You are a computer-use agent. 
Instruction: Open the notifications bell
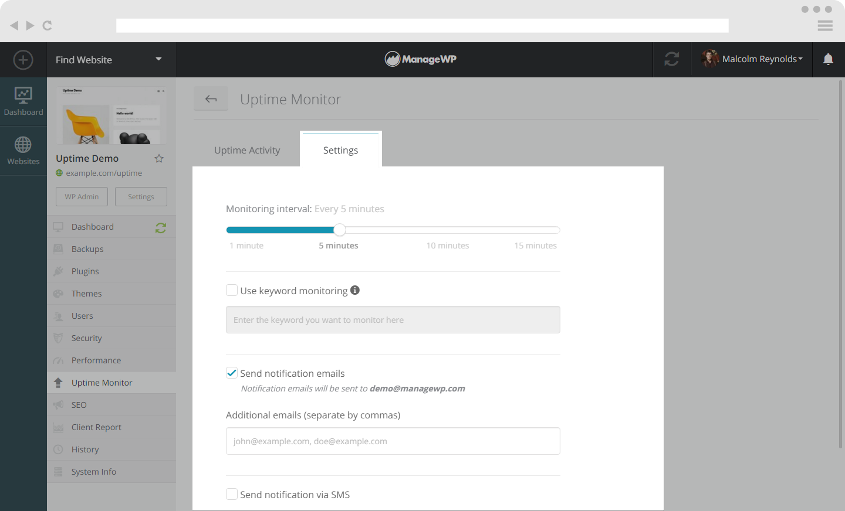828,59
